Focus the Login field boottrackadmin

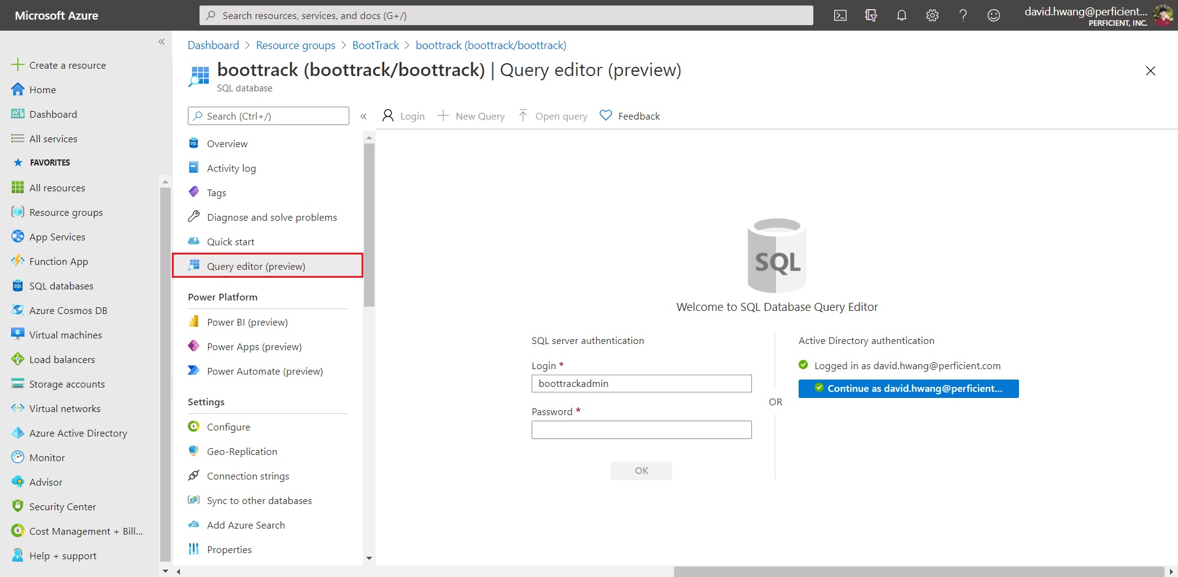(x=641, y=383)
